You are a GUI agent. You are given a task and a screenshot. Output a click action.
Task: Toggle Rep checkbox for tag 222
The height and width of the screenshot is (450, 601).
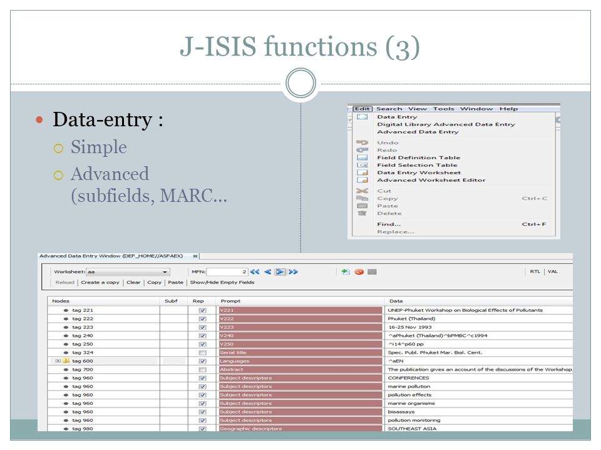[202, 319]
